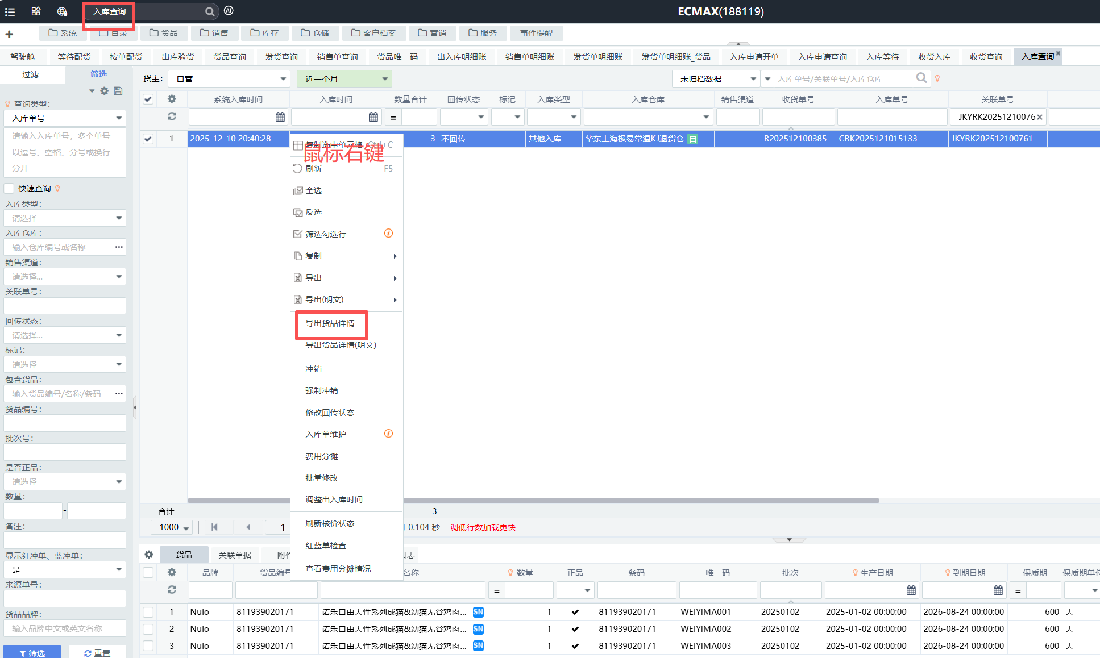The height and width of the screenshot is (658, 1100).
Task: Click the search icon in 入库单号 search box
Action: tap(921, 78)
